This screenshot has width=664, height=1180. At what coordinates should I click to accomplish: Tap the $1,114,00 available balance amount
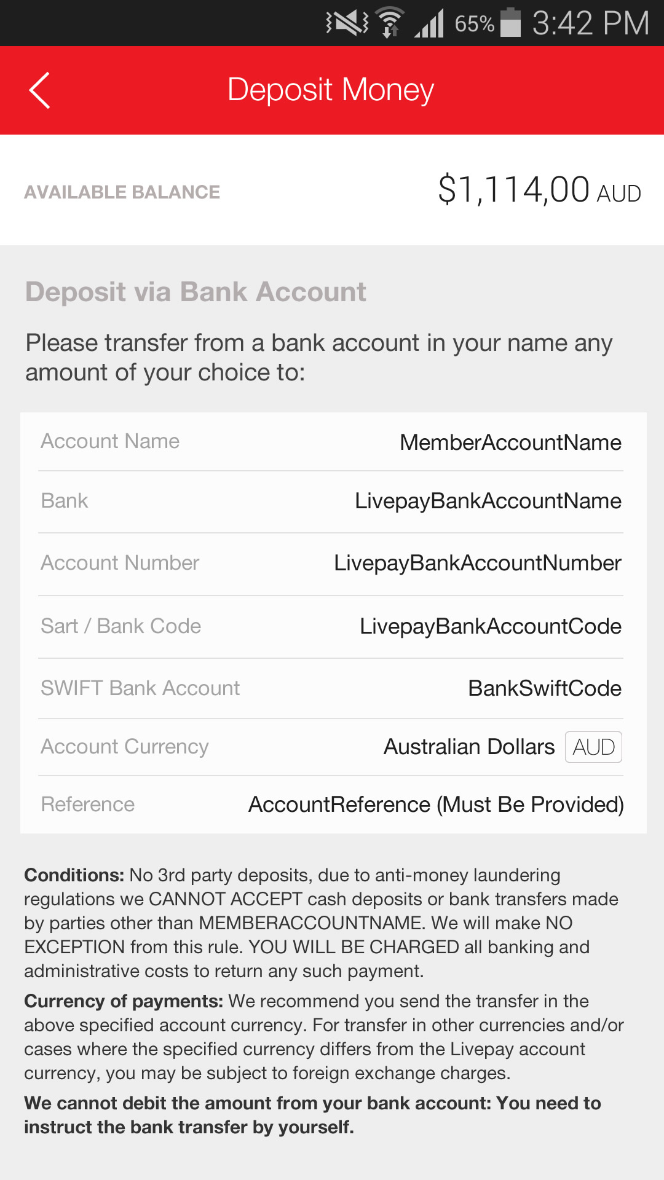click(513, 190)
